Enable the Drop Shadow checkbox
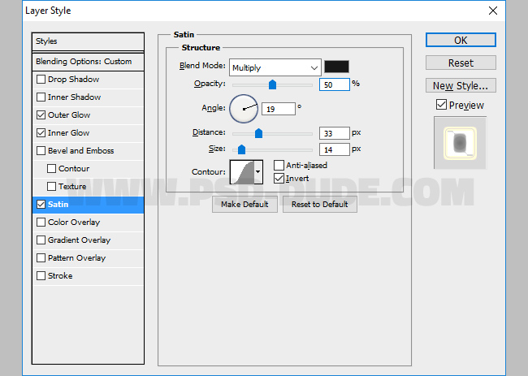 (x=41, y=80)
